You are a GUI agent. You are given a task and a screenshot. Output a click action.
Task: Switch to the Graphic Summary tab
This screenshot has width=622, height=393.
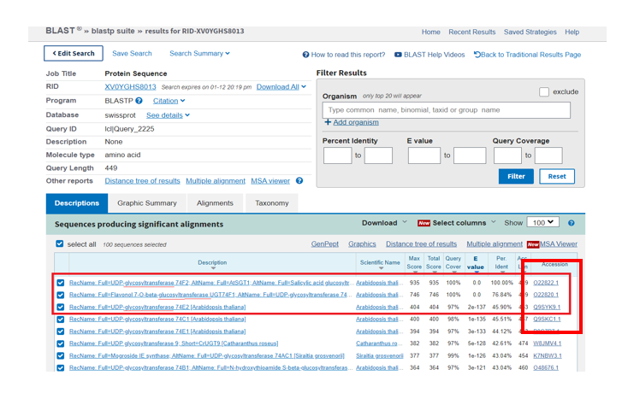(147, 203)
